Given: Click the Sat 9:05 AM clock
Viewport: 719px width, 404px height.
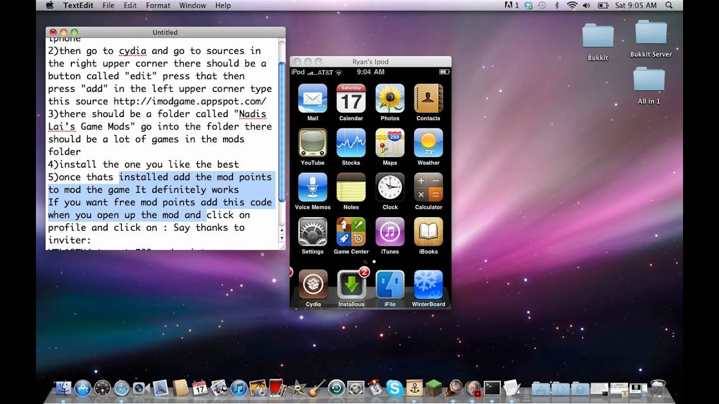Looking at the screenshot, I should [635, 5].
